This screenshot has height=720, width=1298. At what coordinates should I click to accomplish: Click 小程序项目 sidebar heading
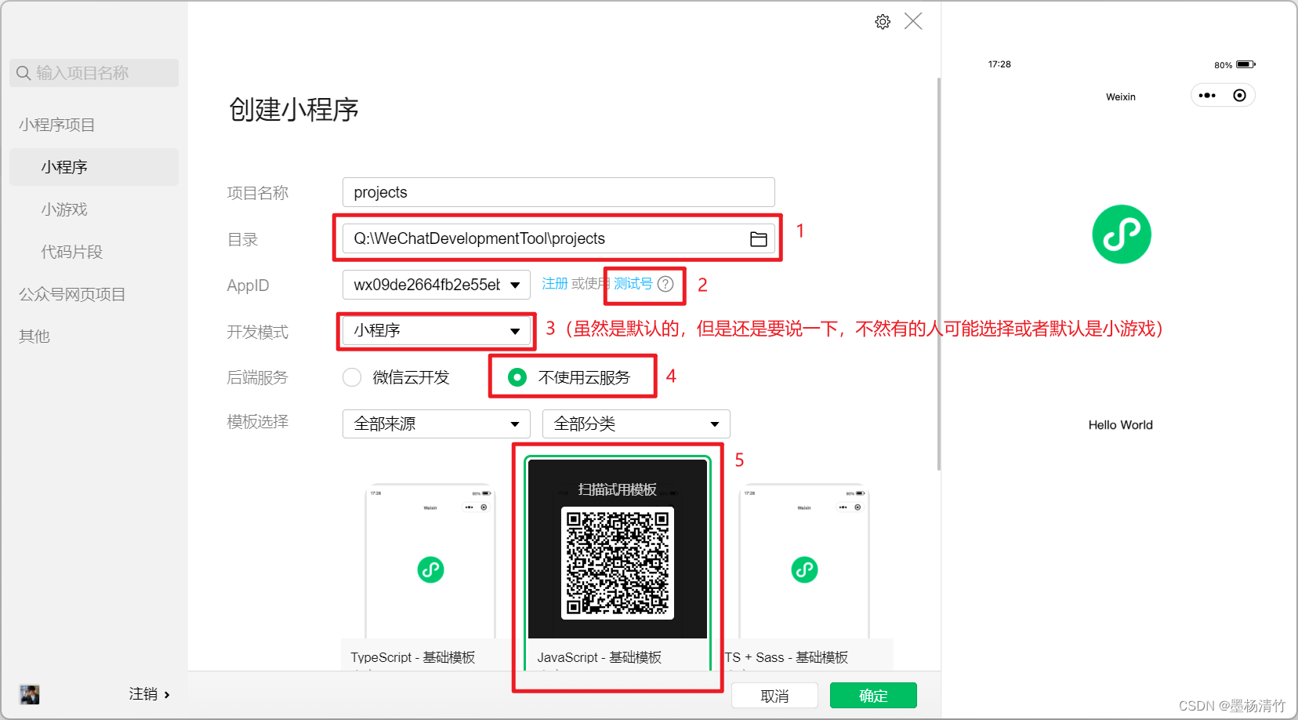56,125
